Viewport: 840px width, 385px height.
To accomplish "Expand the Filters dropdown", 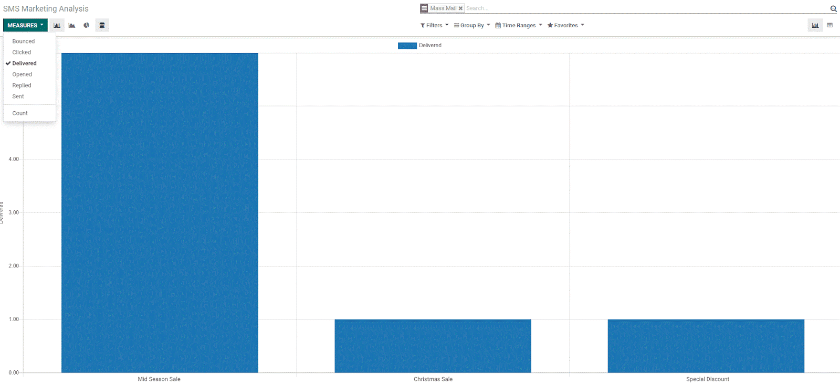I will pyautogui.click(x=434, y=25).
